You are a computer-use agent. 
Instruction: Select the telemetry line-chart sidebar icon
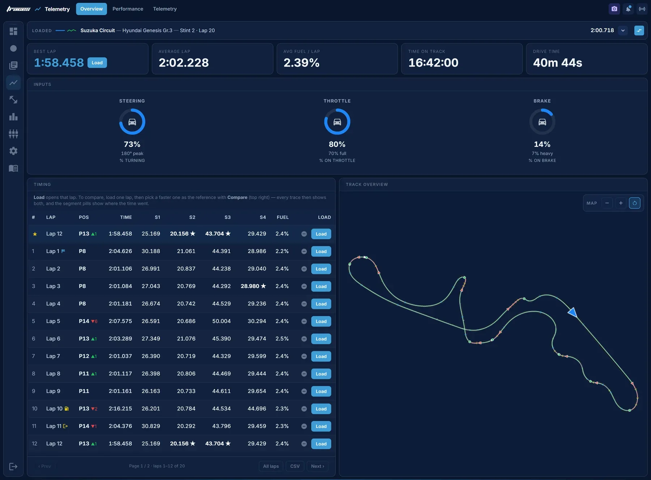click(x=13, y=82)
